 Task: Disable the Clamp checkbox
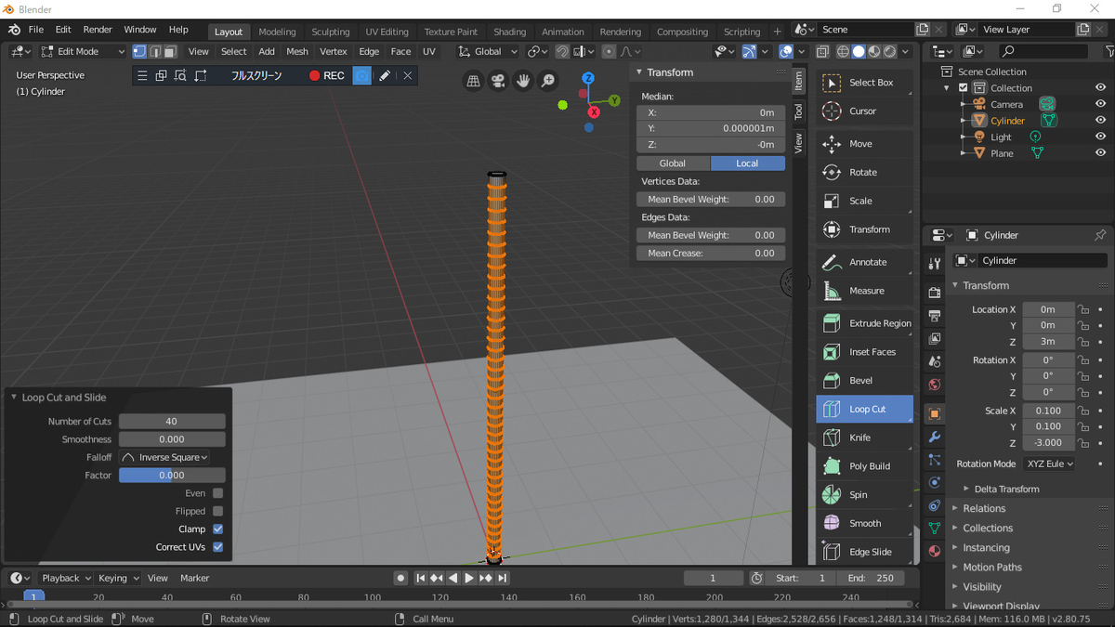coord(217,529)
